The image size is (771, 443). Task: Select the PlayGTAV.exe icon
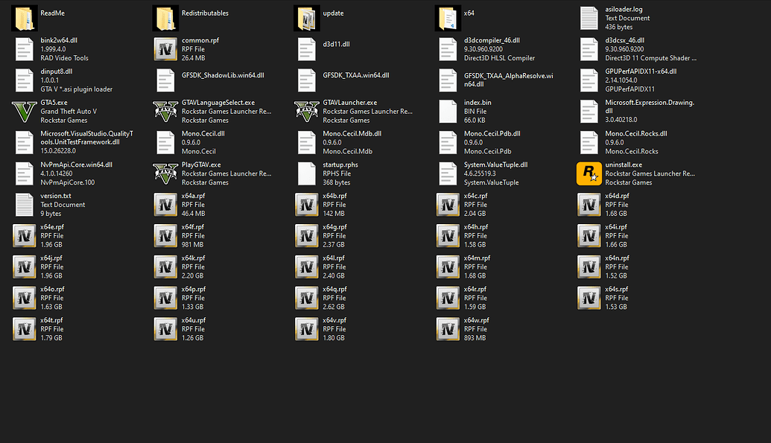click(x=165, y=173)
